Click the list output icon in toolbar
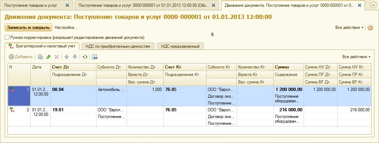This screenshot has height=143, width=379. tap(95, 57)
